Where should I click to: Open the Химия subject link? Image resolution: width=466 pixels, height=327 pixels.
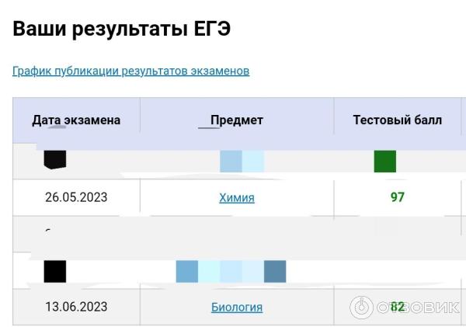pyautogui.click(x=237, y=197)
